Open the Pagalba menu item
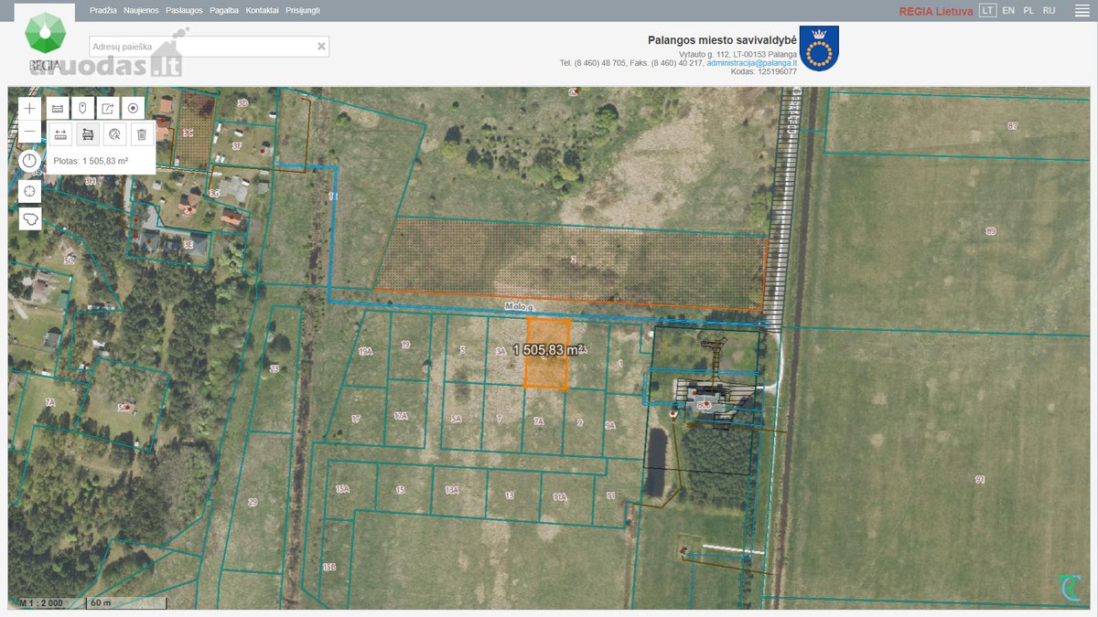The width and height of the screenshot is (1098, 617). 224,10
